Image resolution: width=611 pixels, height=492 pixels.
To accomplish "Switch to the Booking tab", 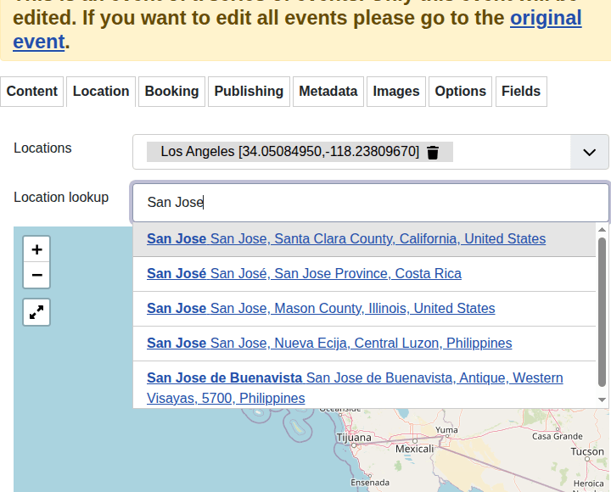I will coord(171,92).
